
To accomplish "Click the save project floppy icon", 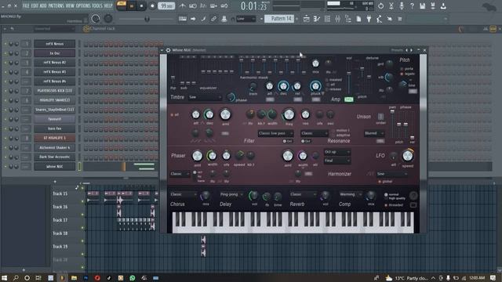I will [423, 5].
